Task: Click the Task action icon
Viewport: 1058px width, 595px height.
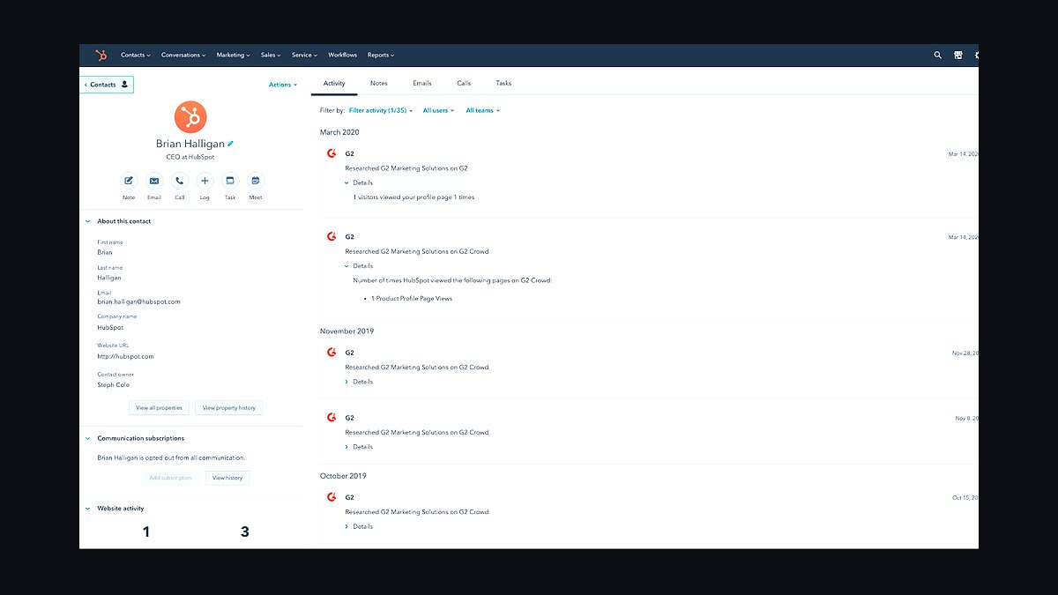Action: tap(230, 181)
